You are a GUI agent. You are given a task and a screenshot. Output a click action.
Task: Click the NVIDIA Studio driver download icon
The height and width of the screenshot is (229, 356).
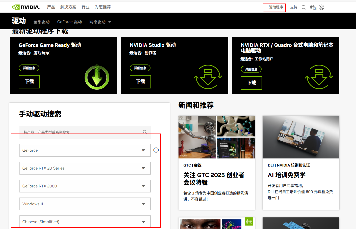pyautogui.click(x=208, y=77)
